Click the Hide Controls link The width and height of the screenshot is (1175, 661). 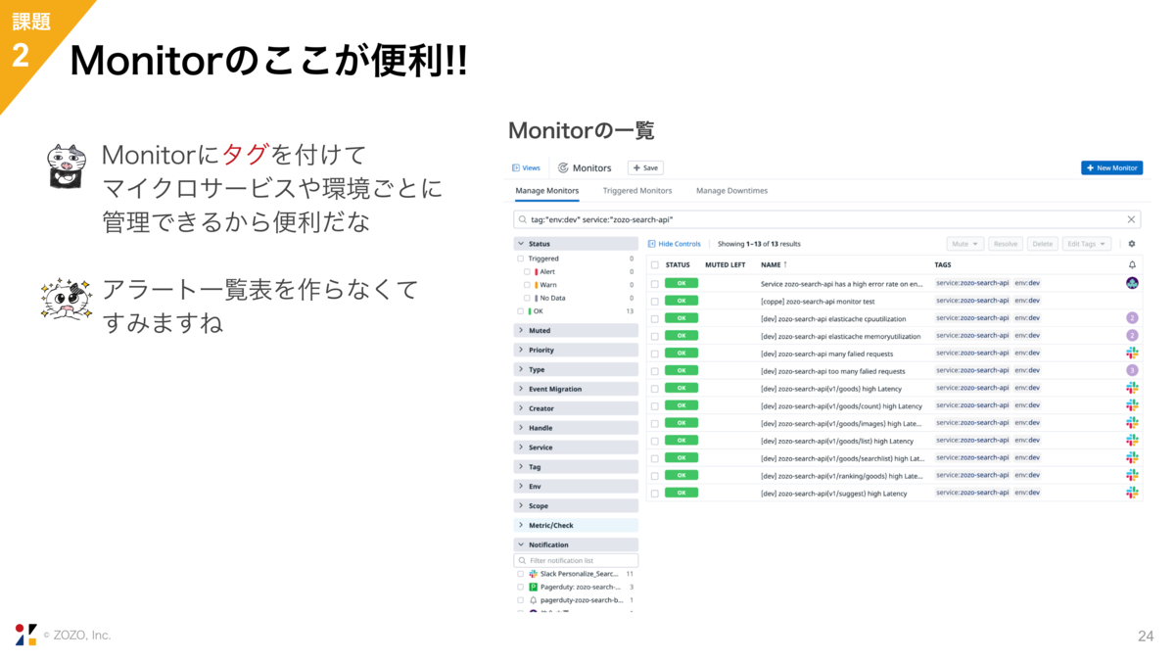(x=675, y=244)
